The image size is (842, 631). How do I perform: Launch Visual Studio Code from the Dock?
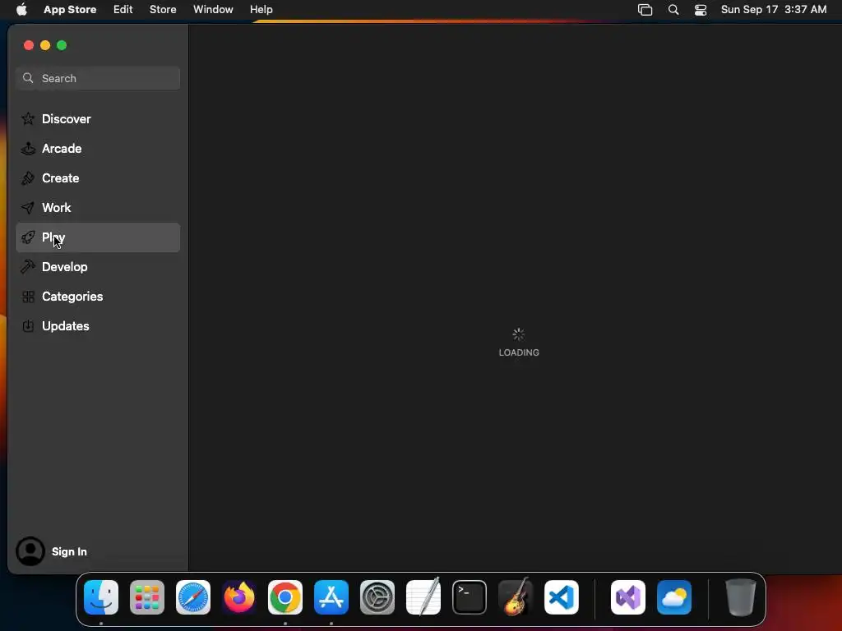click(561, 597)
